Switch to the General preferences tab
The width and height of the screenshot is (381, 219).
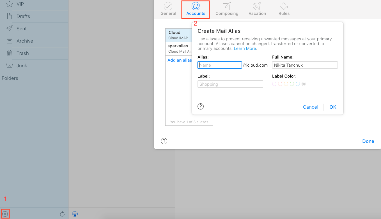click(168, 9)
